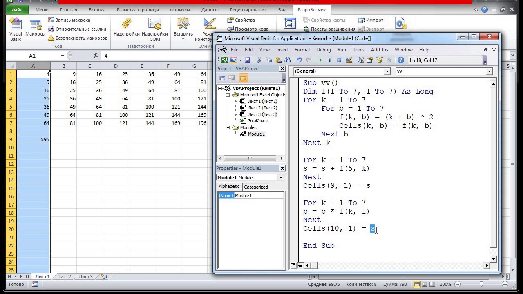Click the Find binoculars icon in VBA toolbar

[287, 60]
